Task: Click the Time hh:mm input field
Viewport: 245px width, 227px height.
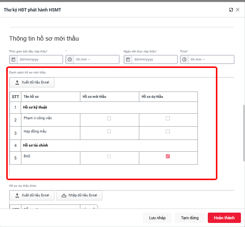Action: [x=211, y=59]
